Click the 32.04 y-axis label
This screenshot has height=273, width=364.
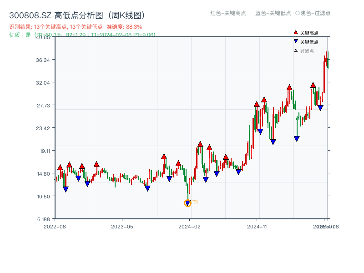click(43, 83)
